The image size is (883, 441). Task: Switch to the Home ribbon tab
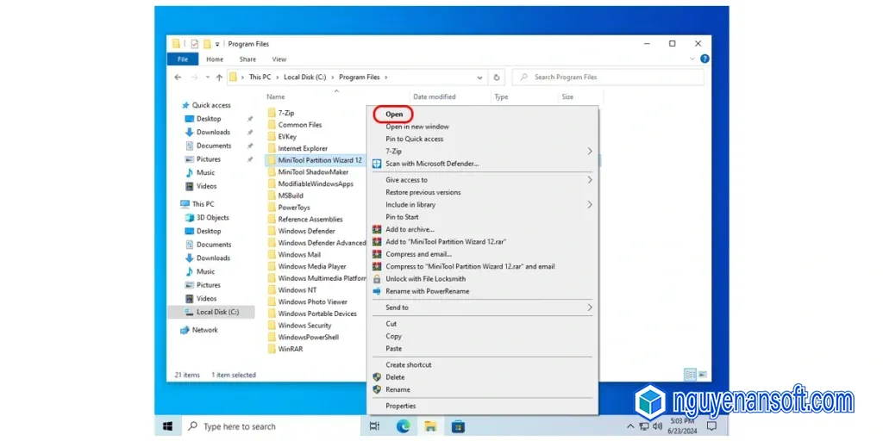point(215,59)
